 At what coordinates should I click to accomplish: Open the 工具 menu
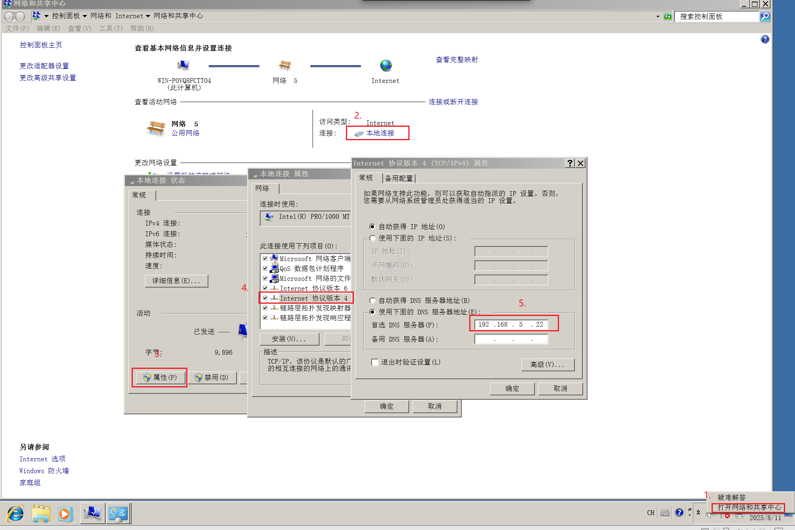[110, 28]
